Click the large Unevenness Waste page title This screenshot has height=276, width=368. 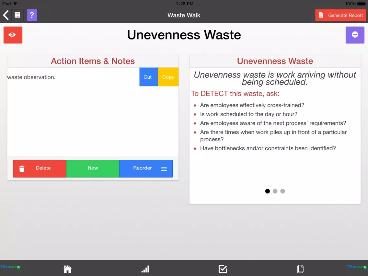pos(184,35)
